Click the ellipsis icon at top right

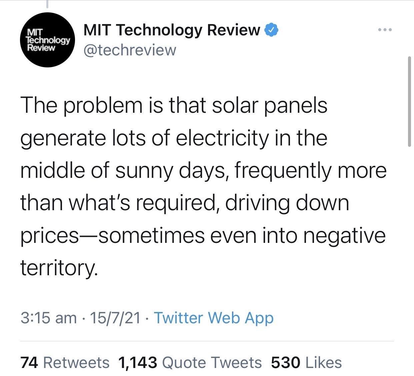click(385, 30)
